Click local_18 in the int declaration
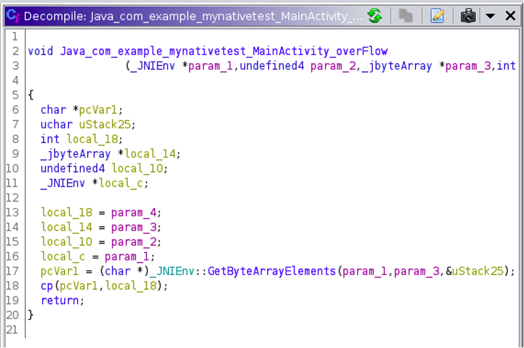This screenshot has height=348, width=524. (x=92, y=139)
